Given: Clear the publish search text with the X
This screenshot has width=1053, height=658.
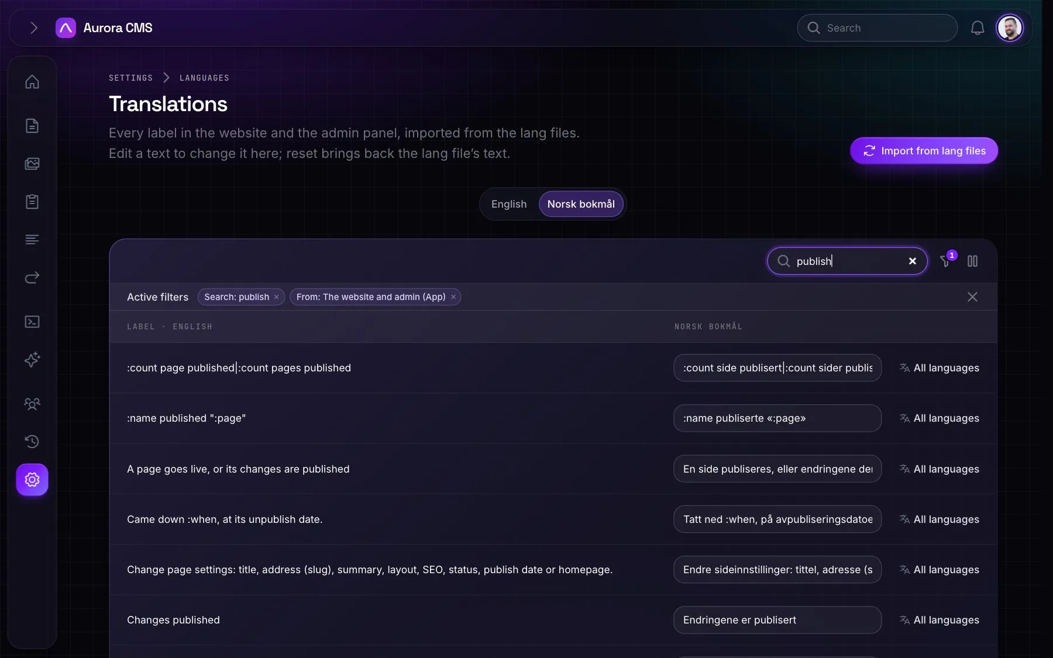Looking at the screenshot, I should click(912, 261).
